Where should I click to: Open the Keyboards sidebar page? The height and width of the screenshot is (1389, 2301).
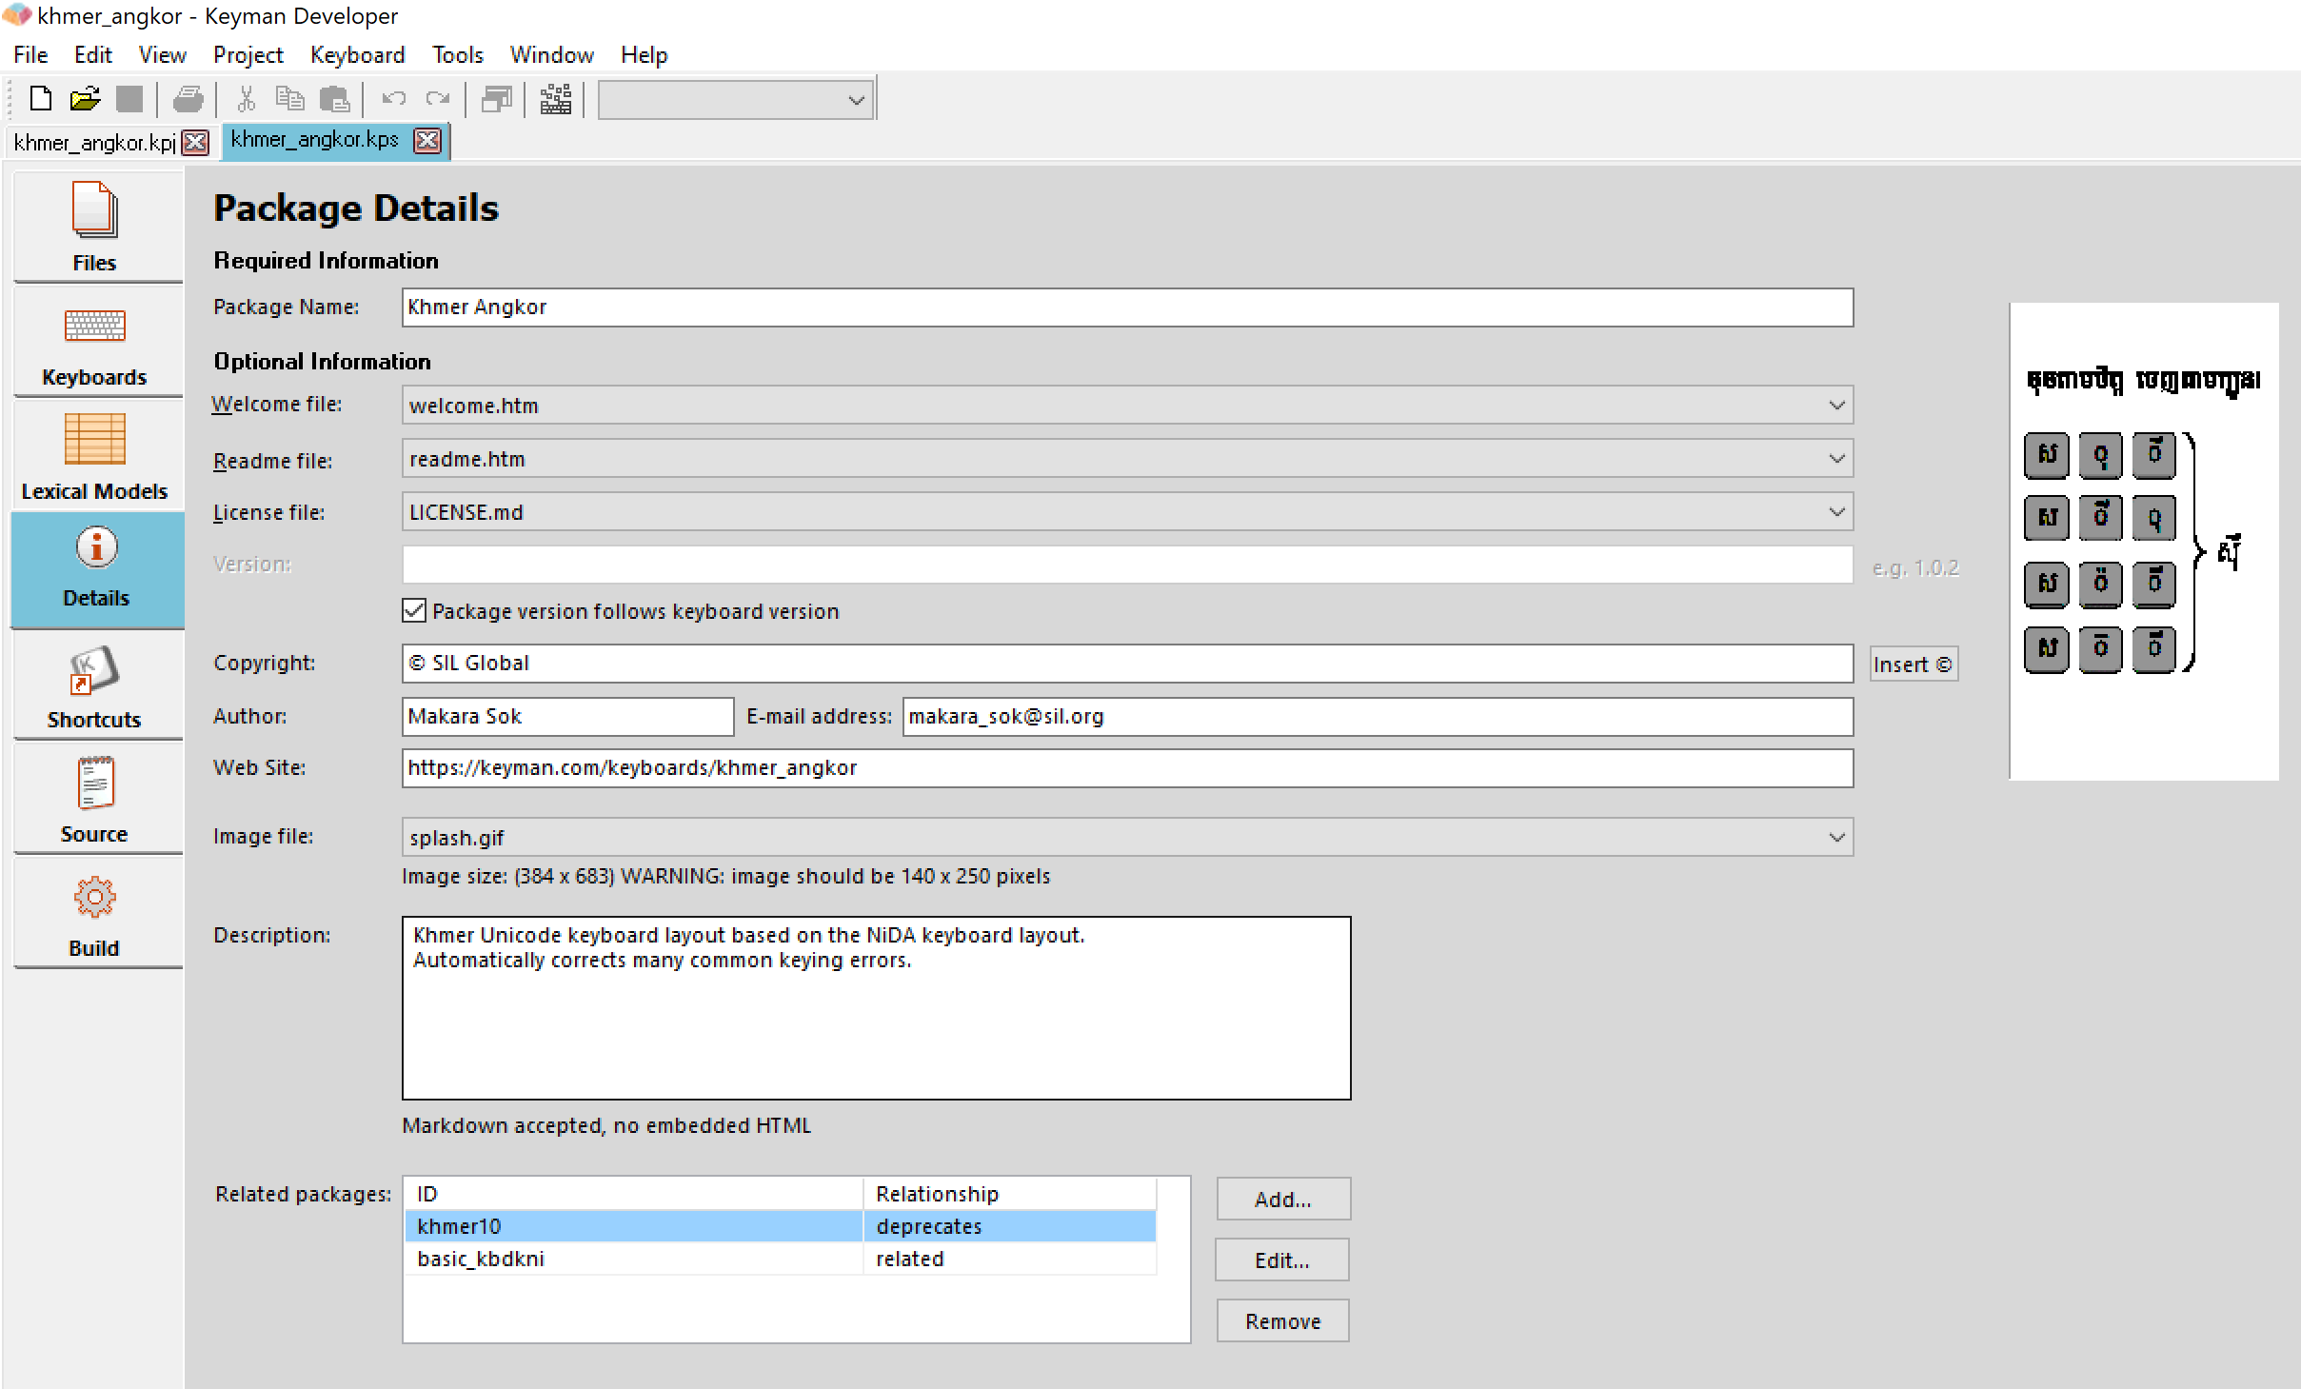tap(98, 342)
